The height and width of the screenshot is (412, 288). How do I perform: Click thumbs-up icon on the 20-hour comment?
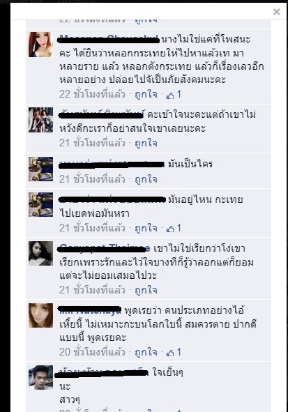[170, 353]
